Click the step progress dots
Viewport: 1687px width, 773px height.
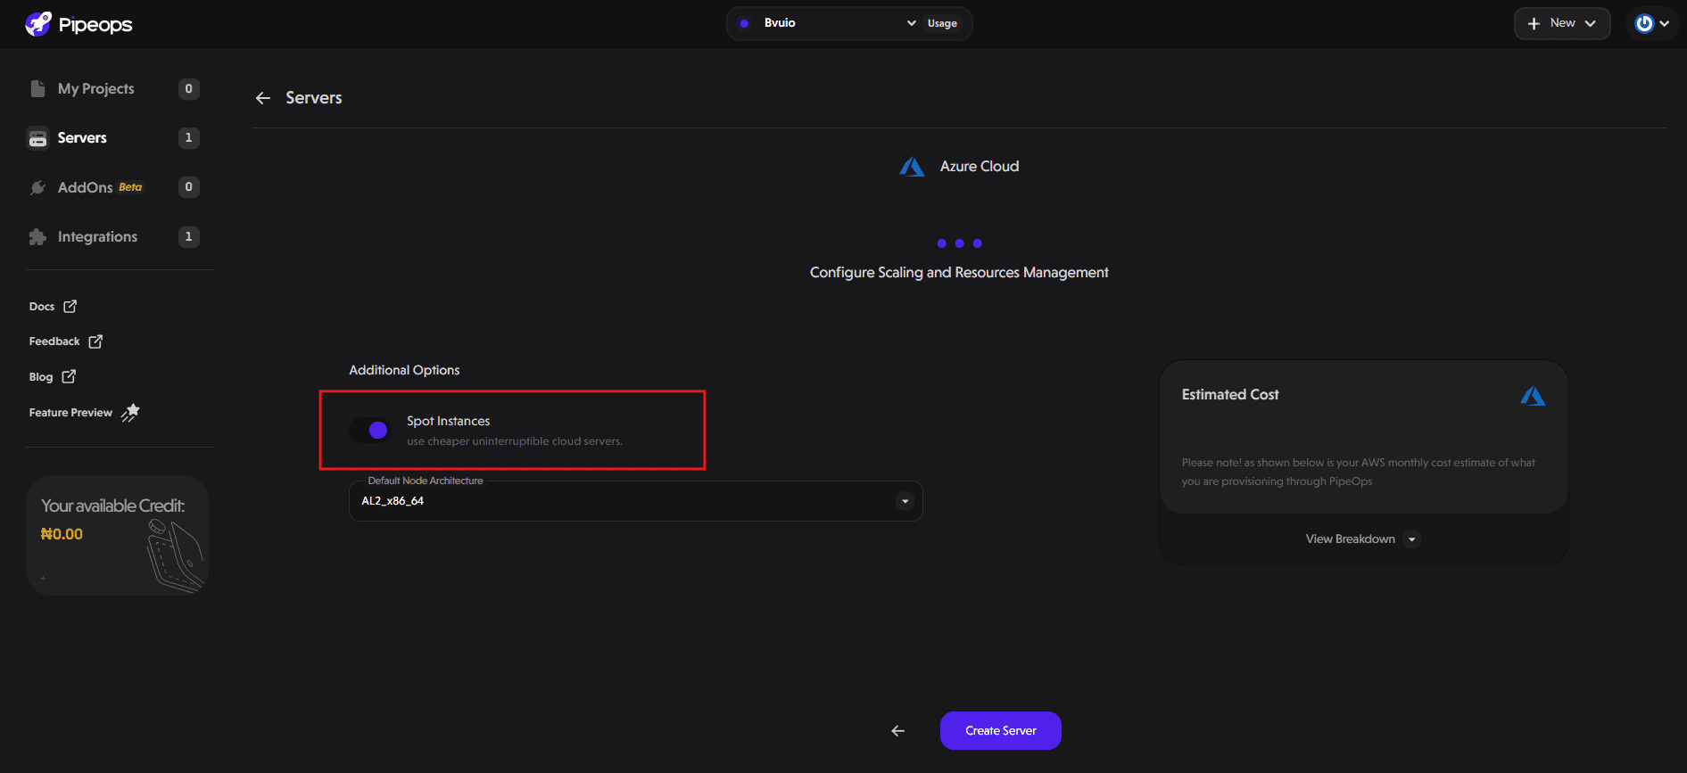point(959,243)
